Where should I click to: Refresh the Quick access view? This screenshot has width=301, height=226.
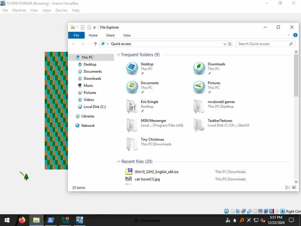click(x=230, y=44)
